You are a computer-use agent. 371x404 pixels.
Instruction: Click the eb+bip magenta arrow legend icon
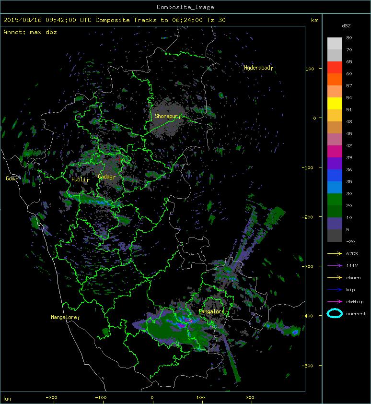[x=335, y=301]
